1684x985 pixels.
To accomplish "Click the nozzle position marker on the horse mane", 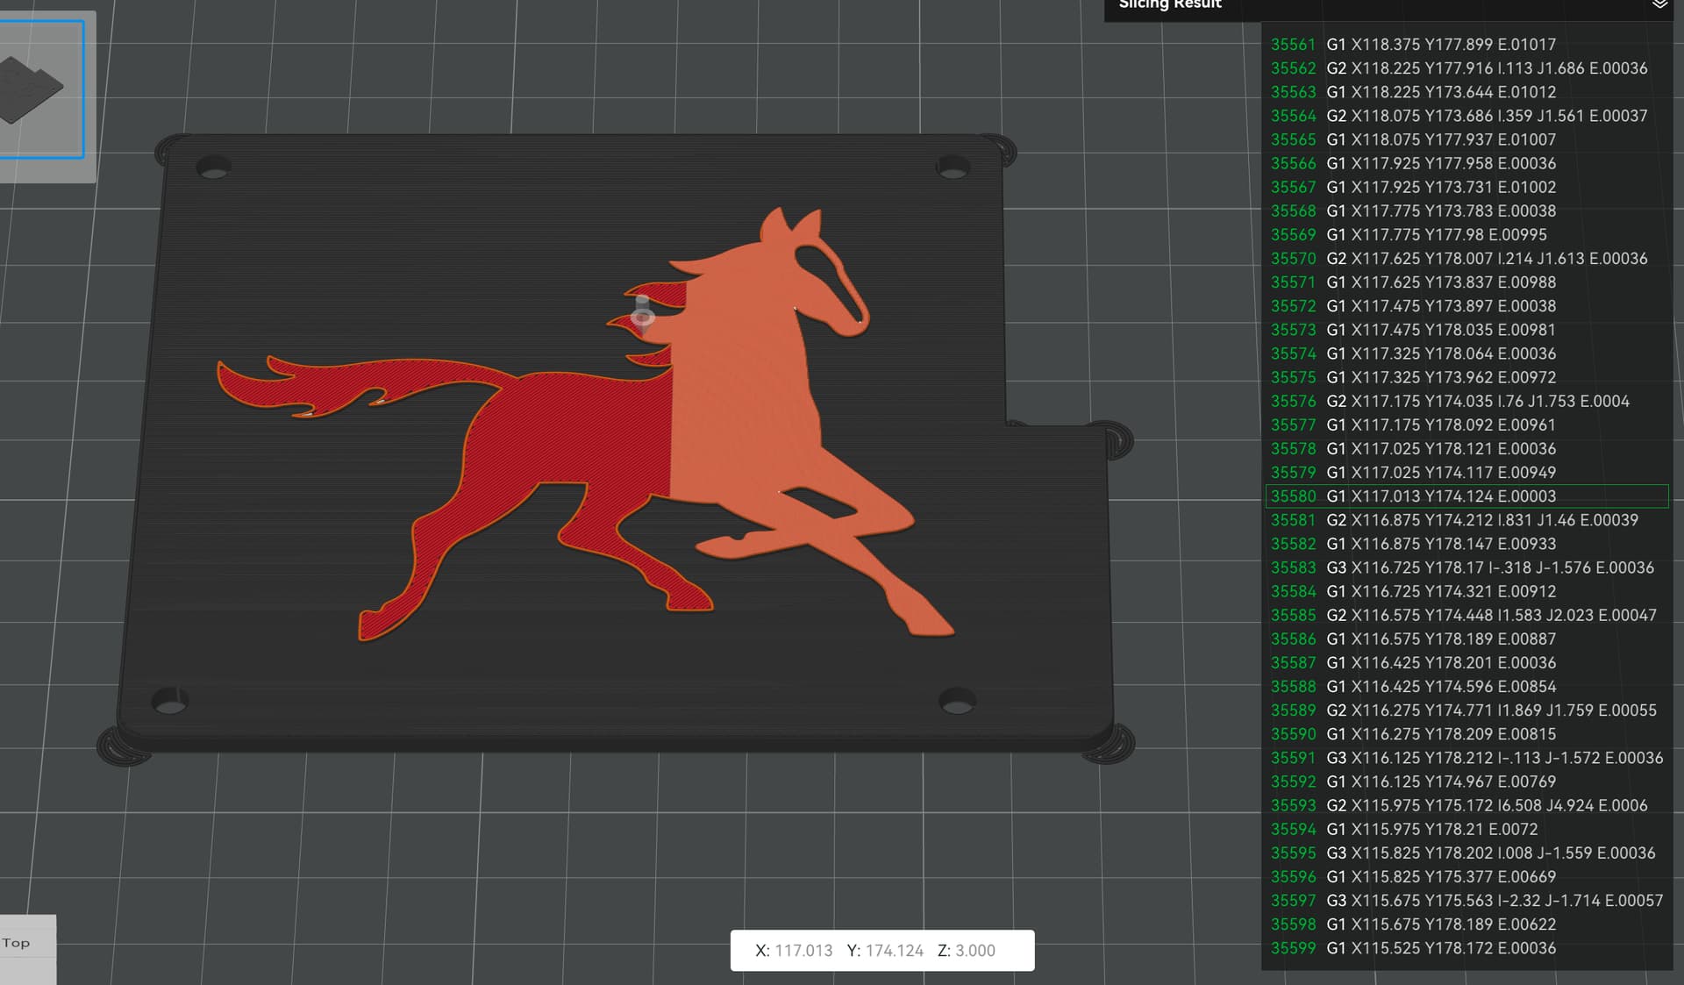I will (x=643, y=314).
